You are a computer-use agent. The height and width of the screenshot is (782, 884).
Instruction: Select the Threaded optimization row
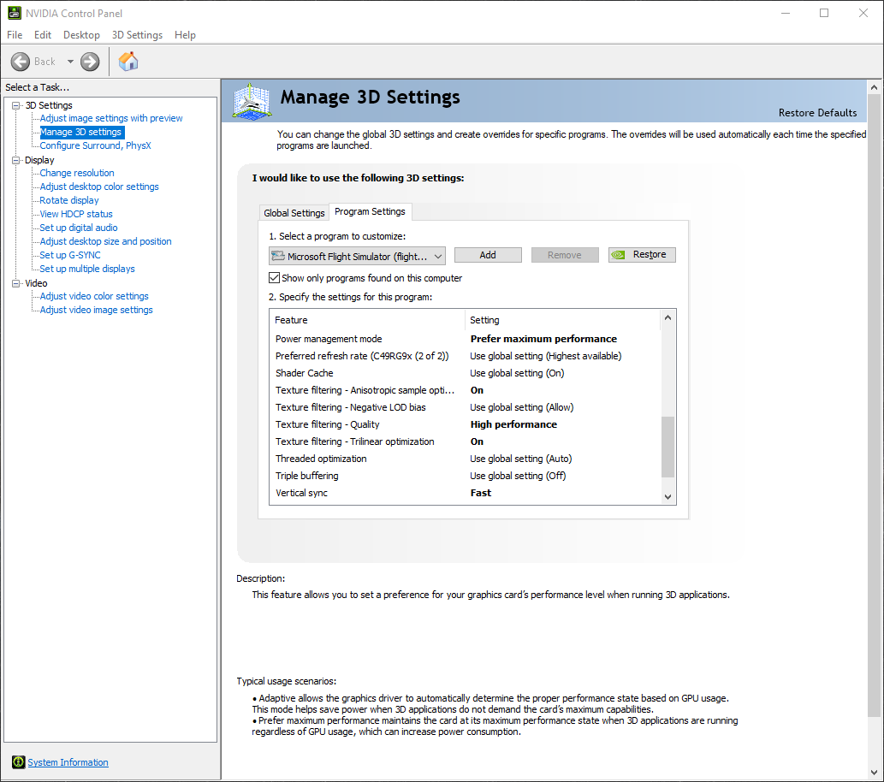pos(466,459)
